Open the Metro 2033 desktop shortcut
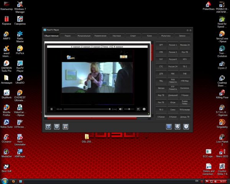230x184 pixels. (222, 153)
